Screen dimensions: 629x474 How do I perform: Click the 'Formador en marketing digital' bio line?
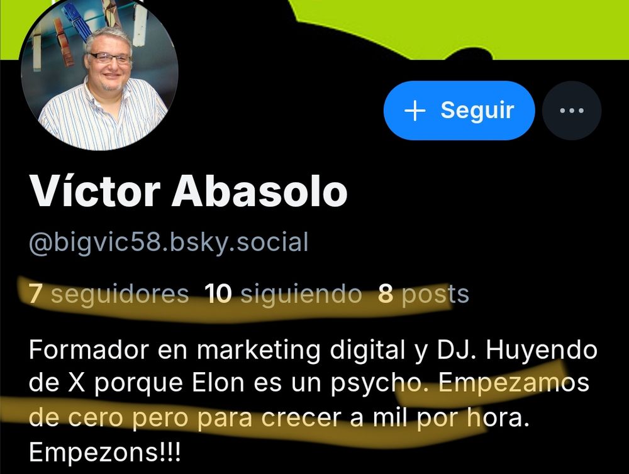(x=217, y=350)
